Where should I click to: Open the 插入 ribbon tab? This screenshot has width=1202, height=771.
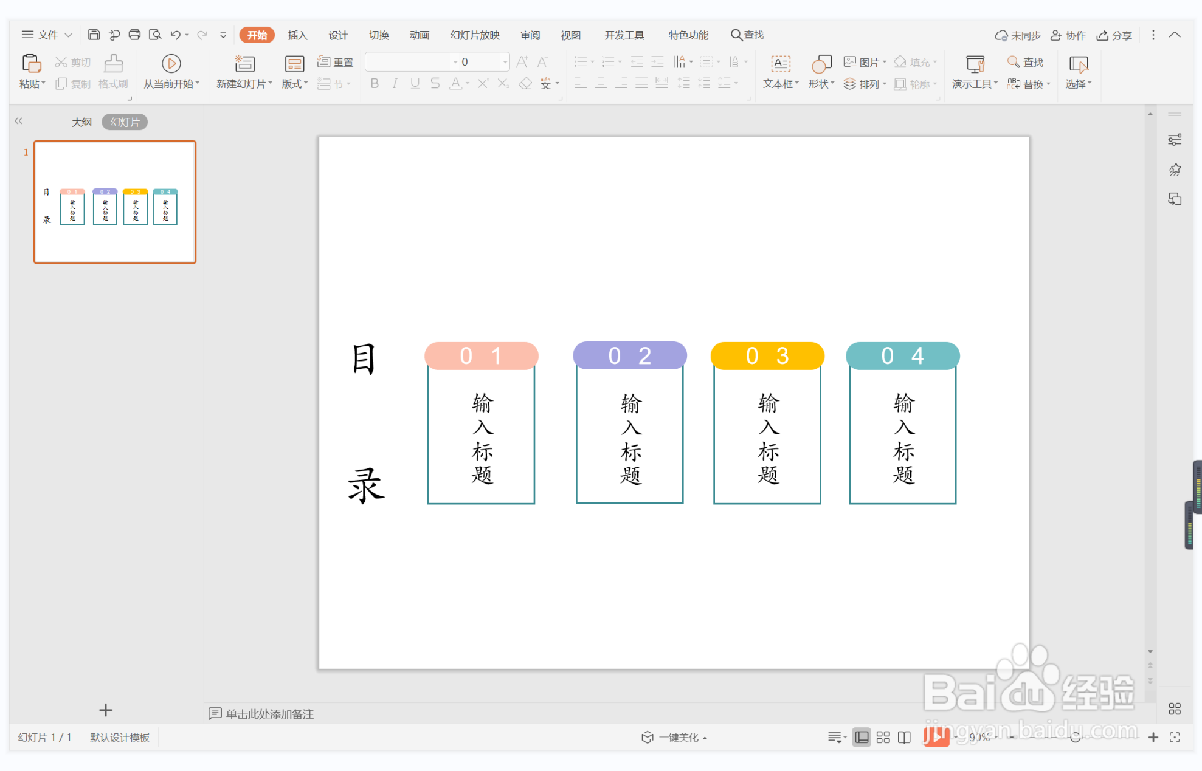297,35
